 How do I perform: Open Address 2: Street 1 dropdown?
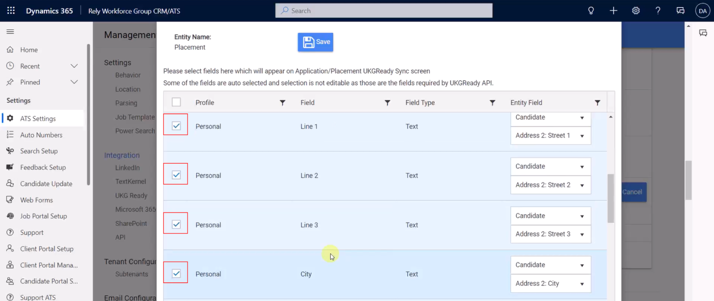click(550, 135)
